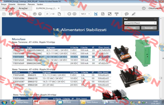Click the page number field showing 25
164x105 pixels.
47,14
